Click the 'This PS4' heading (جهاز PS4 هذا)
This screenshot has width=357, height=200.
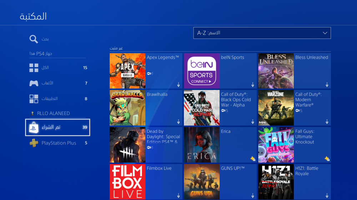coord(41,54)
